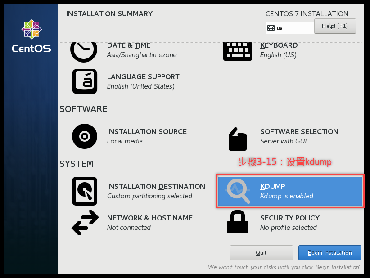
Task: Open the DATE & TIME settings
Action: [x=129, y=45]
